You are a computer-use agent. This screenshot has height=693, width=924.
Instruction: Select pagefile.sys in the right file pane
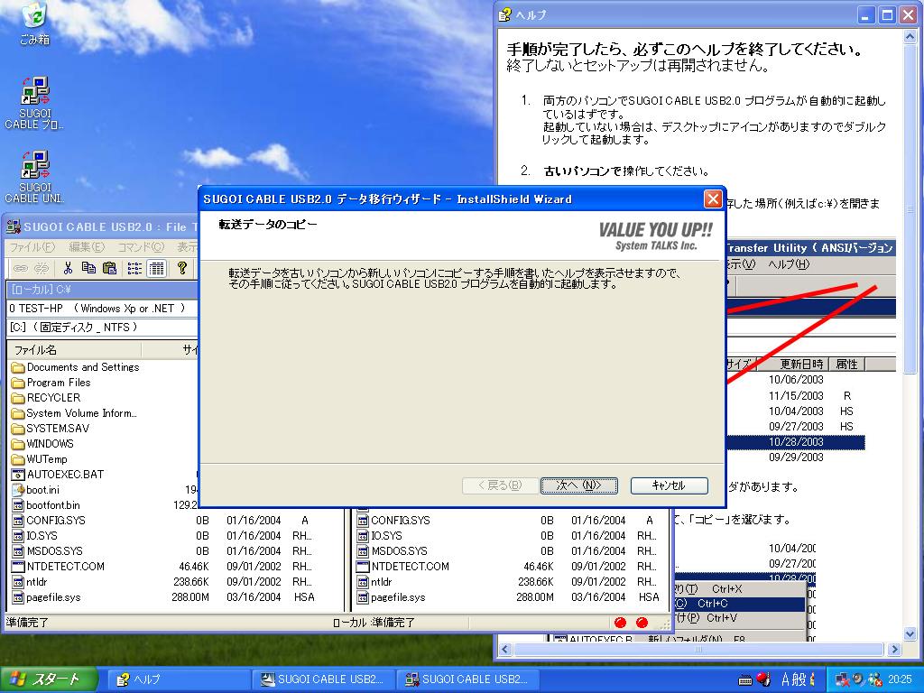[391, 597]
